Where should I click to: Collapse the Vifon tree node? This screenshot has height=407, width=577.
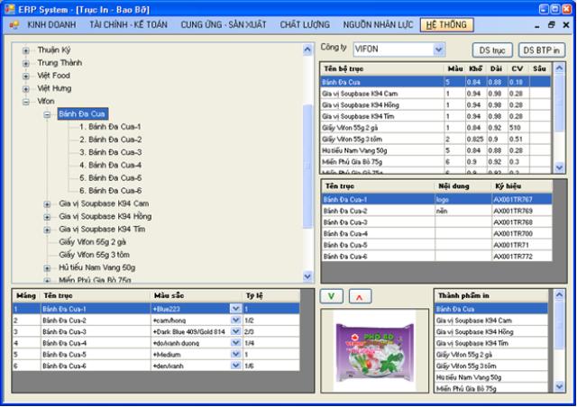(26, 102)
